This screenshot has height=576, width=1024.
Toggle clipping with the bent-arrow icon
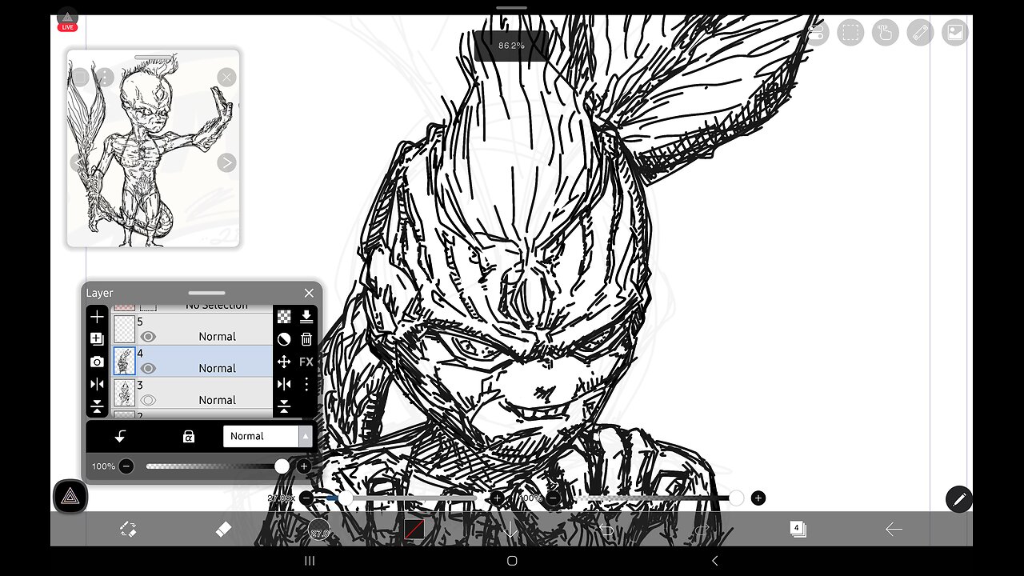tap(120, 436)
